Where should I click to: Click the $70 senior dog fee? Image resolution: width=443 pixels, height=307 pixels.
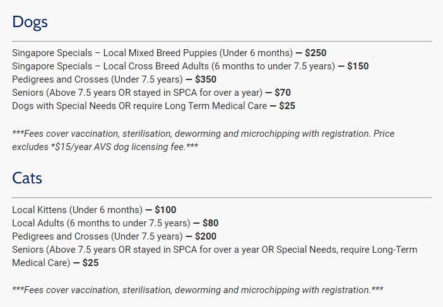283,93
